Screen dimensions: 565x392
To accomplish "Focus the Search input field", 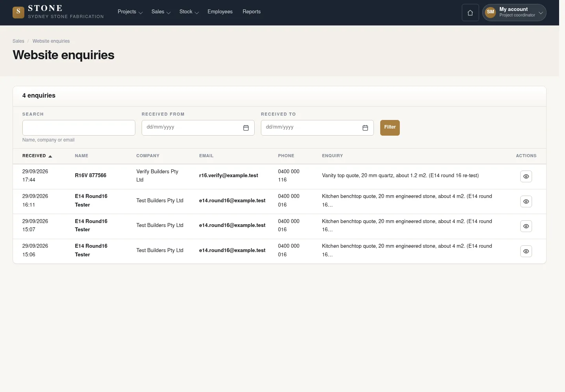I will coord(79,128).
